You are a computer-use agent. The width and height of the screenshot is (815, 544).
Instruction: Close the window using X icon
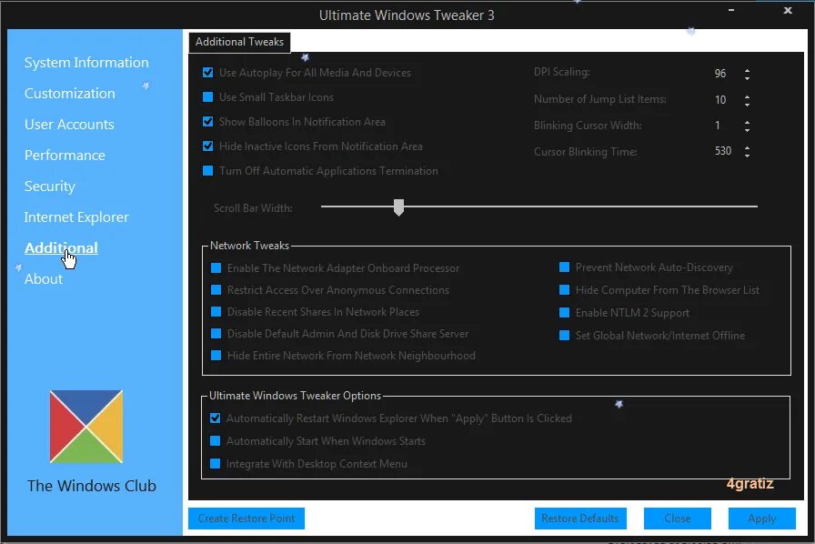(x=788, y=10)
